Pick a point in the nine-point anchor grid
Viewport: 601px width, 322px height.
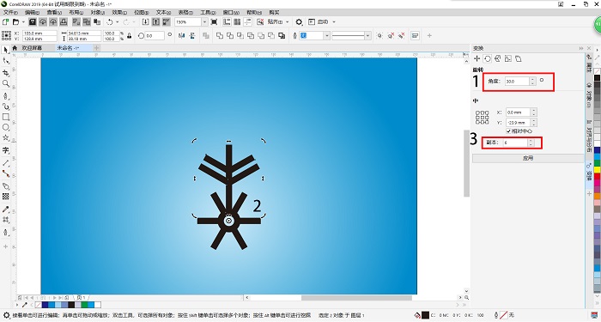click(x=482, y=118)
